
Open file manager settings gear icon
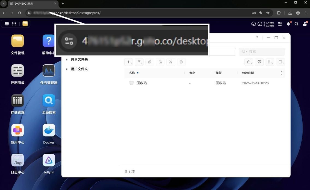259,62
